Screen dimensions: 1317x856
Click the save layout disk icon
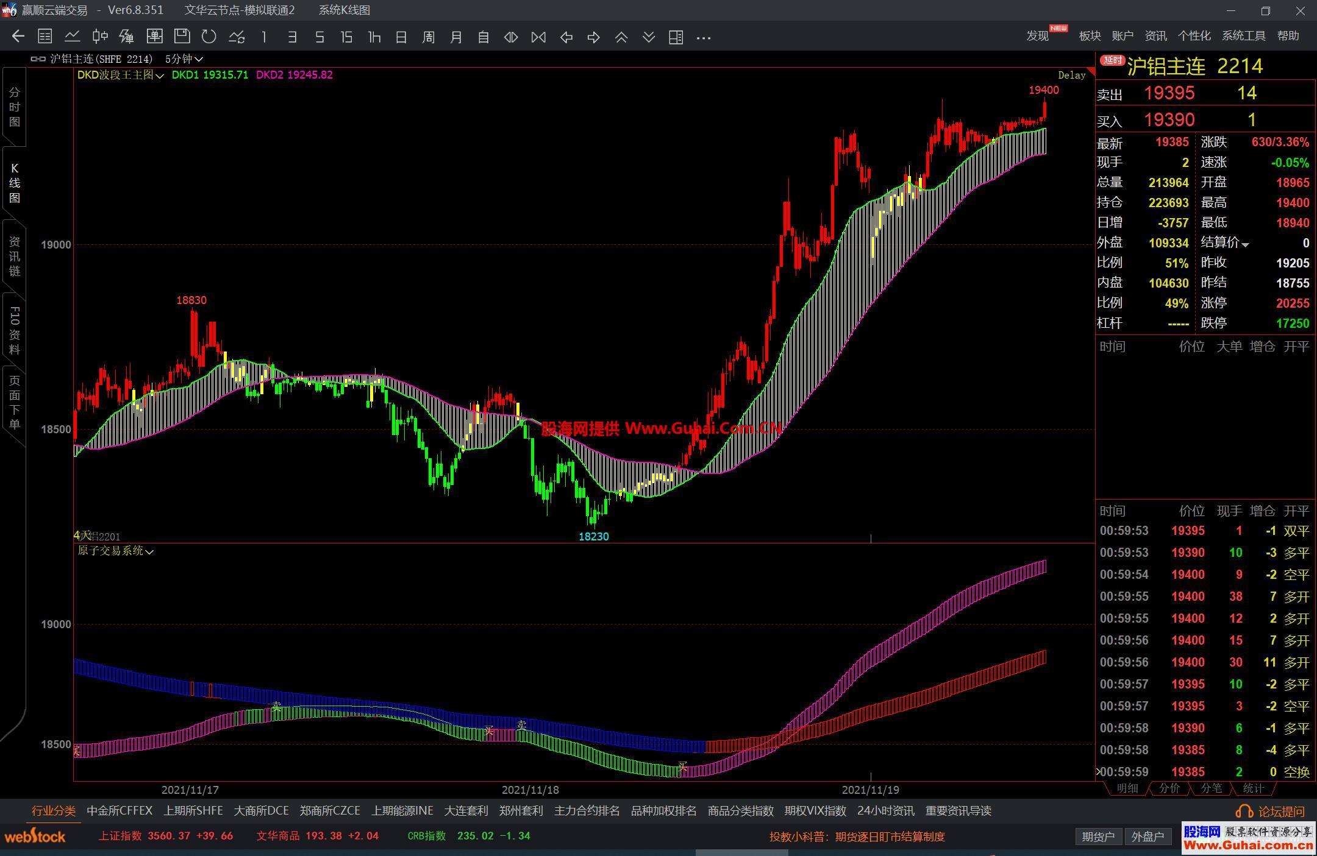coord(182,37)
